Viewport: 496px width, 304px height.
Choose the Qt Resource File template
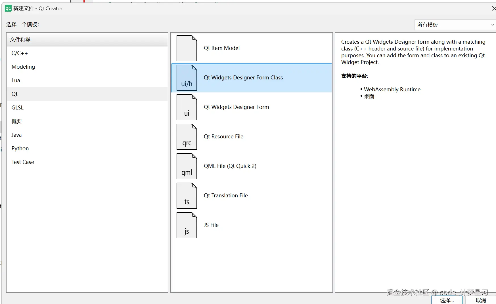[252, 137]
